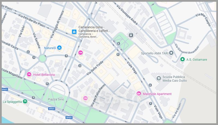The width and height of the screenshot is (218, 125).
Task: Select the MareSole Apartment lodging pin
Action: pyautogui.click(x=139, y=94)
